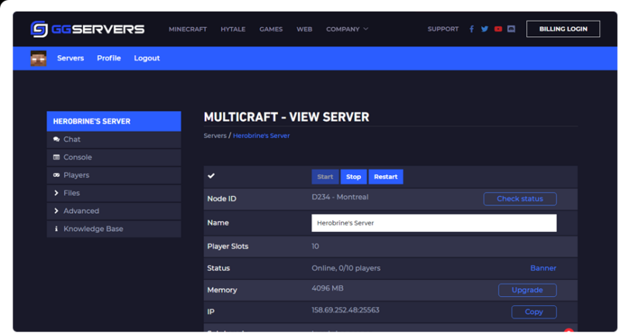Open the Console item in the sidebar
The height and width of the screenshot is (334, 621).
tap(113, 157)
